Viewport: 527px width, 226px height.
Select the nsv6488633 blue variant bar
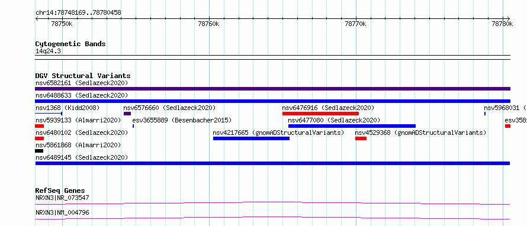click(x=272, y=101)
